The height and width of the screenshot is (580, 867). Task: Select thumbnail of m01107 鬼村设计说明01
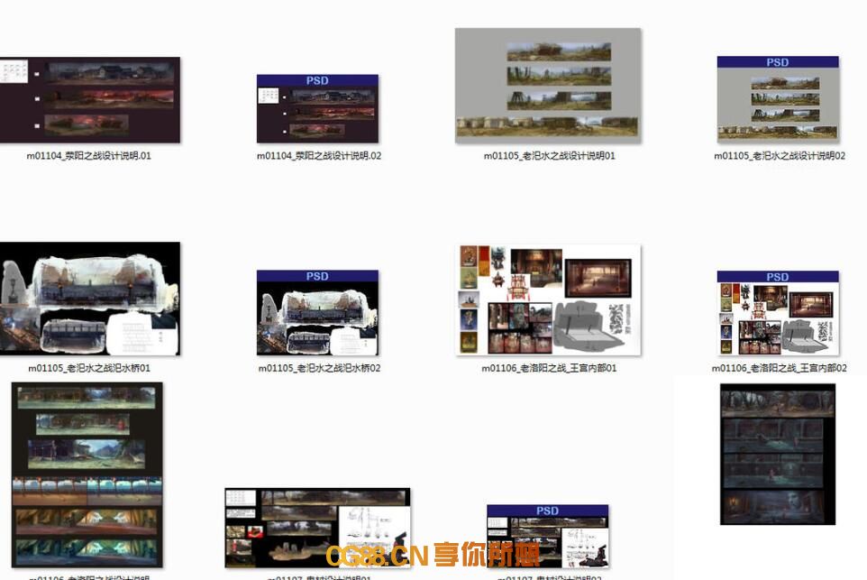[x=317, y=528]
